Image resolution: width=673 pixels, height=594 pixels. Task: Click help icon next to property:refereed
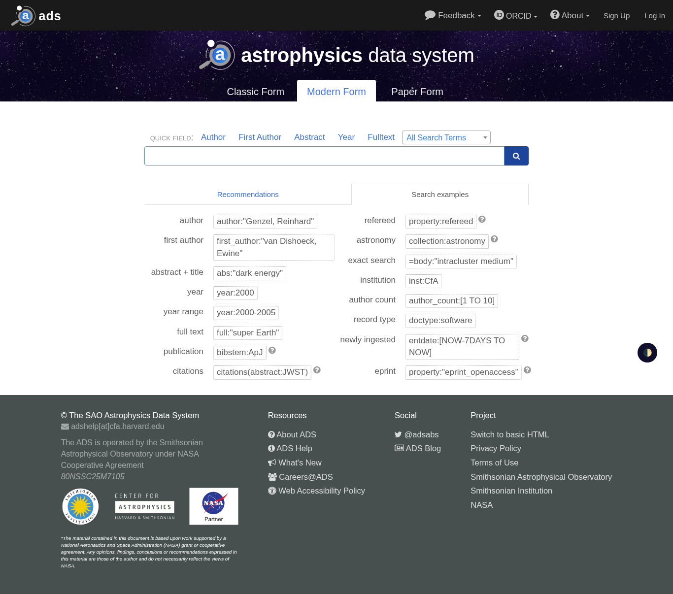[482, 219]
